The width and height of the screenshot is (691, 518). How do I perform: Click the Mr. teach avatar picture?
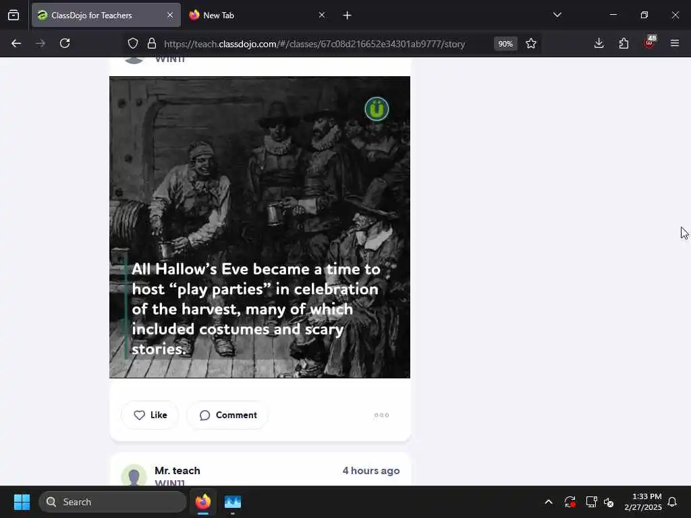coord(134,475)
